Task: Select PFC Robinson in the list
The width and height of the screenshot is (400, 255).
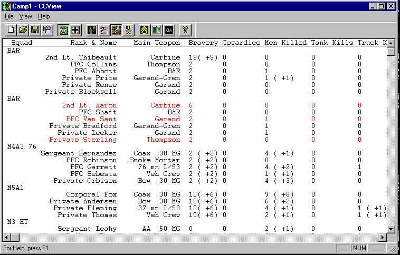Action: click(x=194, y=160)
